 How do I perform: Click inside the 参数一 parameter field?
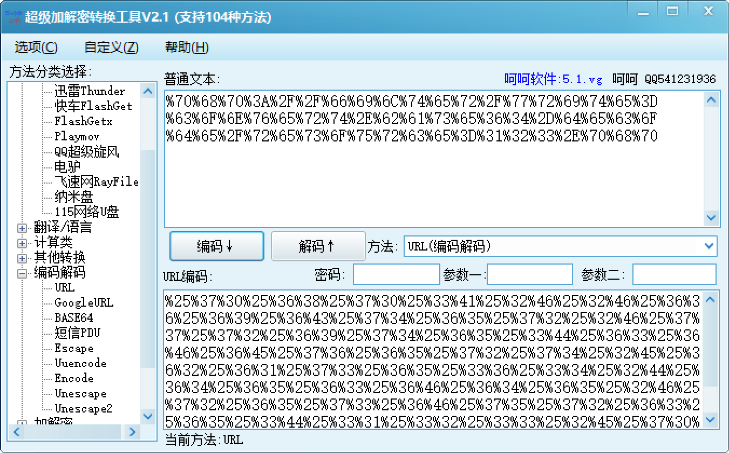tap(529, 274)
